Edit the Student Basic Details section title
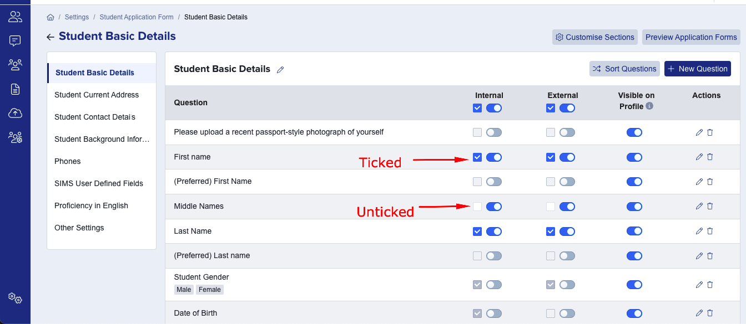Image resolution: width=746 pixels, height=324 pixels. coord(280,70)
